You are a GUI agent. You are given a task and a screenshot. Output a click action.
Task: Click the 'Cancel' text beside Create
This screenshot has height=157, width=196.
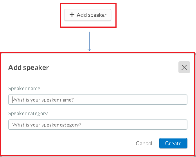144,143
